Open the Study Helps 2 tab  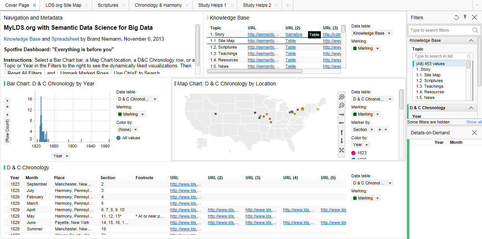click(257, 5)
